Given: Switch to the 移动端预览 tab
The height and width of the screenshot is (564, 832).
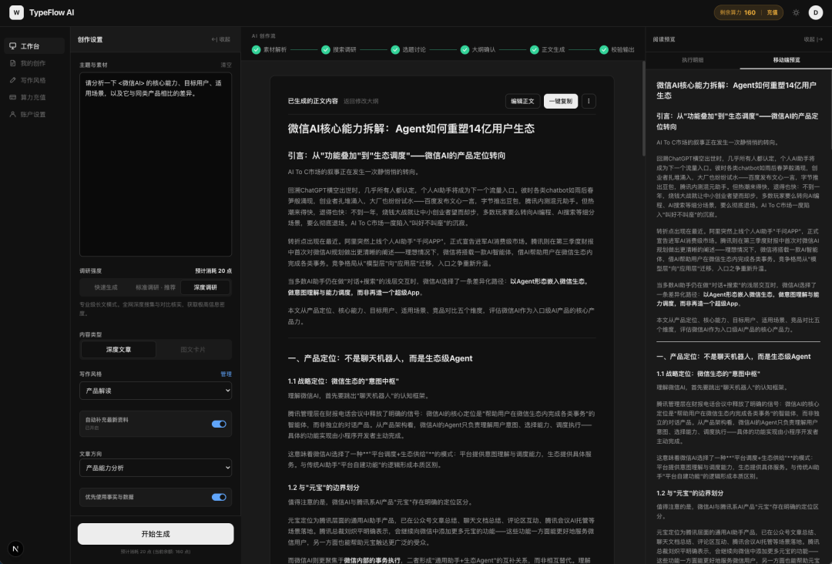Looking at the screenshot, I should [787, 60].
